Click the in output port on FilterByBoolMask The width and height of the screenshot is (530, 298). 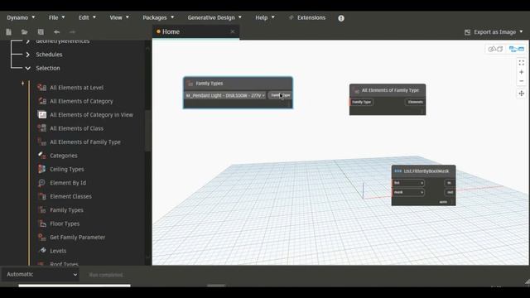(x=449, y=183)
